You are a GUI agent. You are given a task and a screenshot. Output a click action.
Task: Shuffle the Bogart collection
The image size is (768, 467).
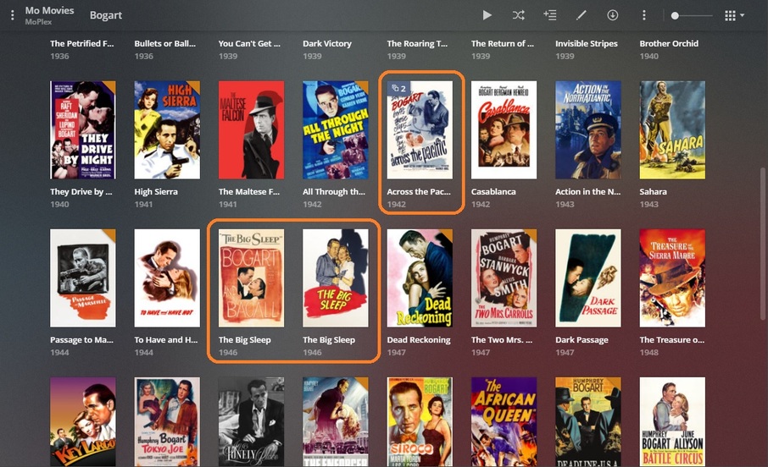click(x=518, y=15)
